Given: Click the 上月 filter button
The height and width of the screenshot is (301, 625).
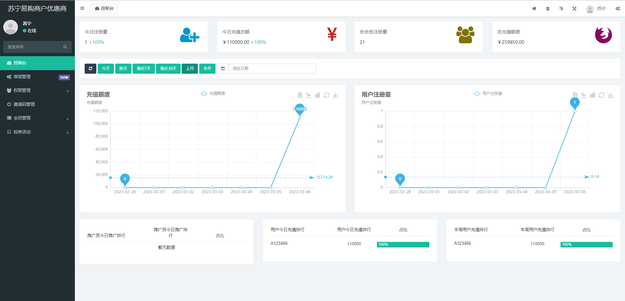Looking at the screenshot, I should [x=190, y=69].
